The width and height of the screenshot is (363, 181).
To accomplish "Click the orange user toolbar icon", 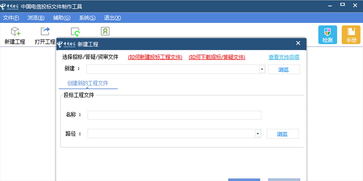I will [105, 31].
